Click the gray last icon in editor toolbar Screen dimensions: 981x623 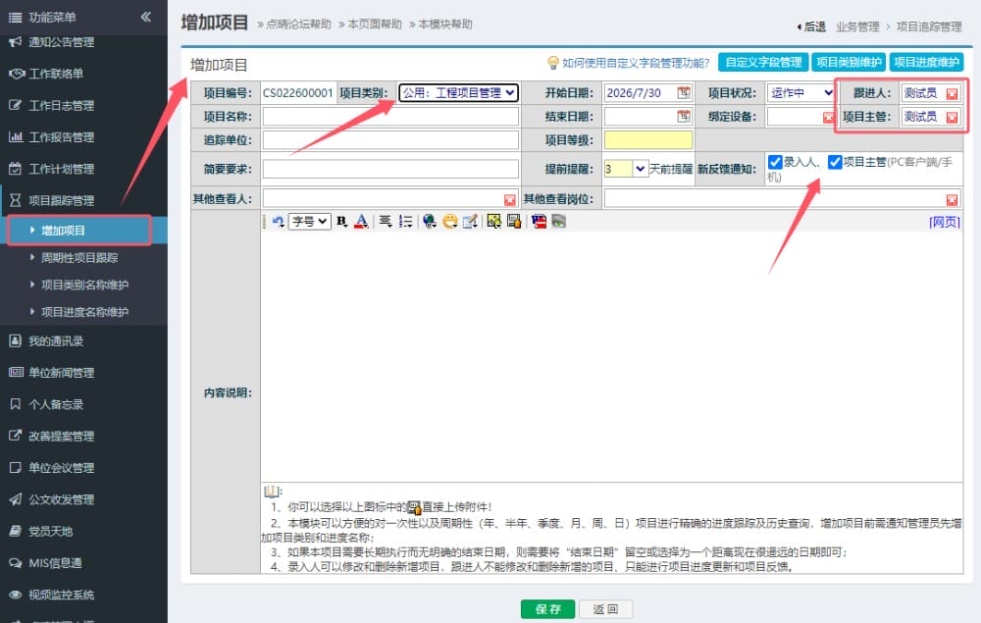pos(559,221)
